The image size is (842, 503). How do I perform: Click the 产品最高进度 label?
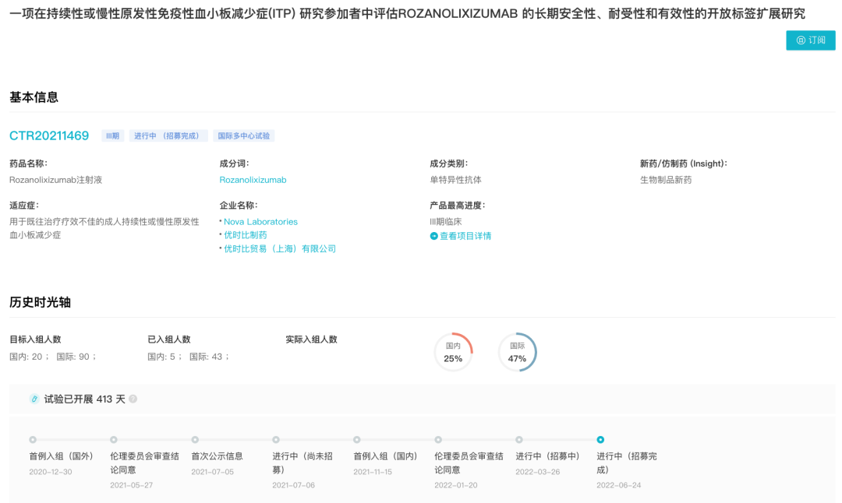pos(458,206)
